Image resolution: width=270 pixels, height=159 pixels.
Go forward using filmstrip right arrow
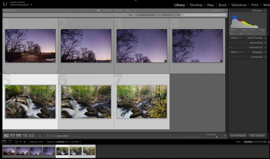tap(24, 142)
